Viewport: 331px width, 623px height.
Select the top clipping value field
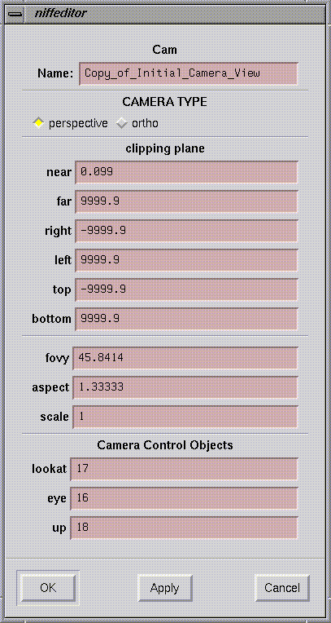[x=186, y=289]
